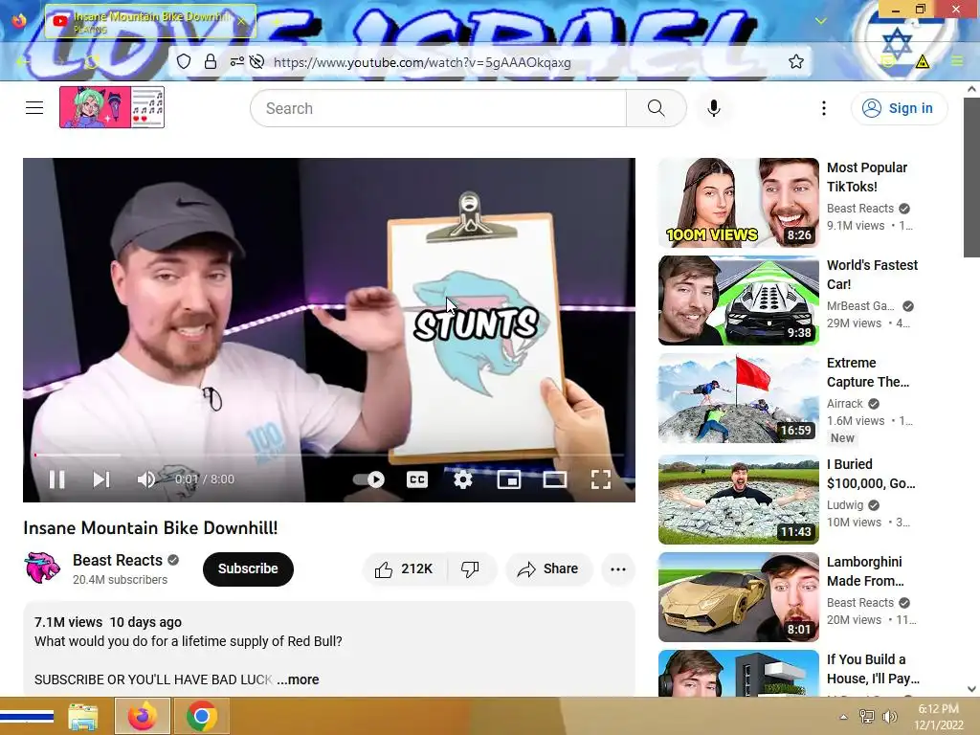Click the YouTube logo doodle image
The image size is (980, 735).
(x=112, y=107)
